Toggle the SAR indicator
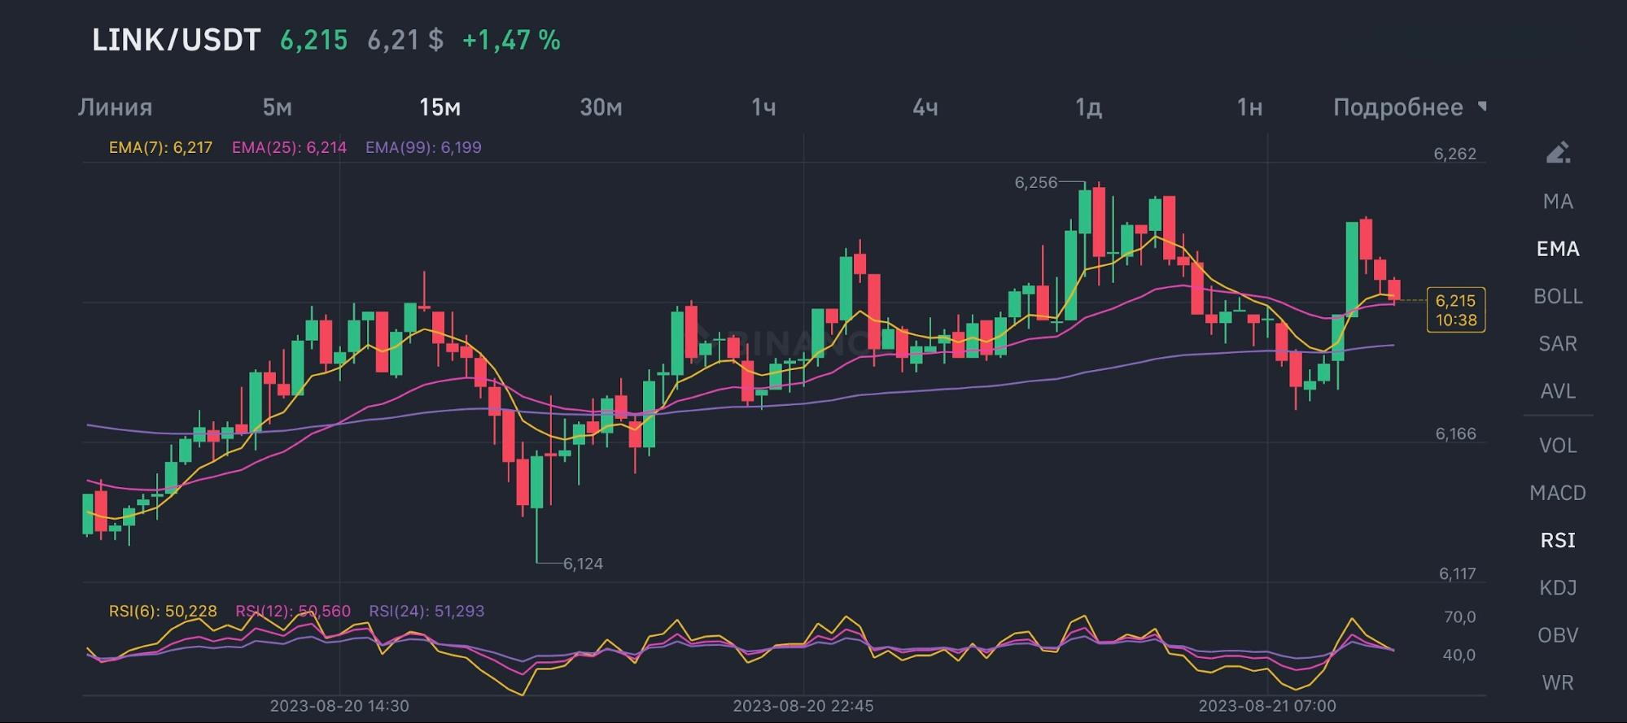The image size is (1627, 723). click(x=1558, y=343)
